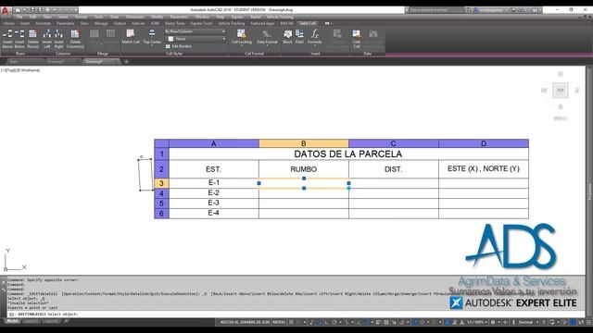Select table column header D
593x333 pixels.
click(x=484, y=143)
